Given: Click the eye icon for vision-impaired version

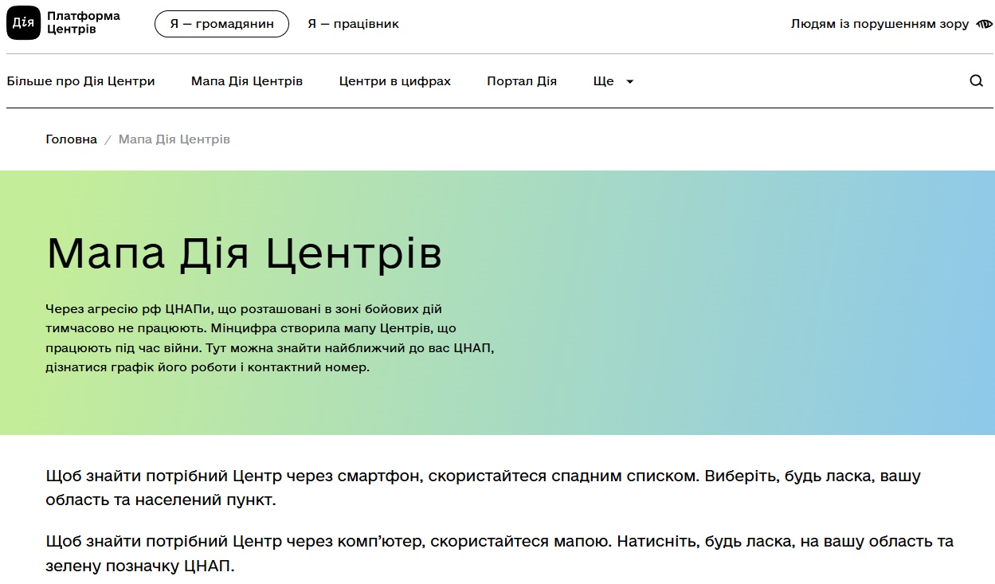Looking at the screenshot, I should click(984, 24).
